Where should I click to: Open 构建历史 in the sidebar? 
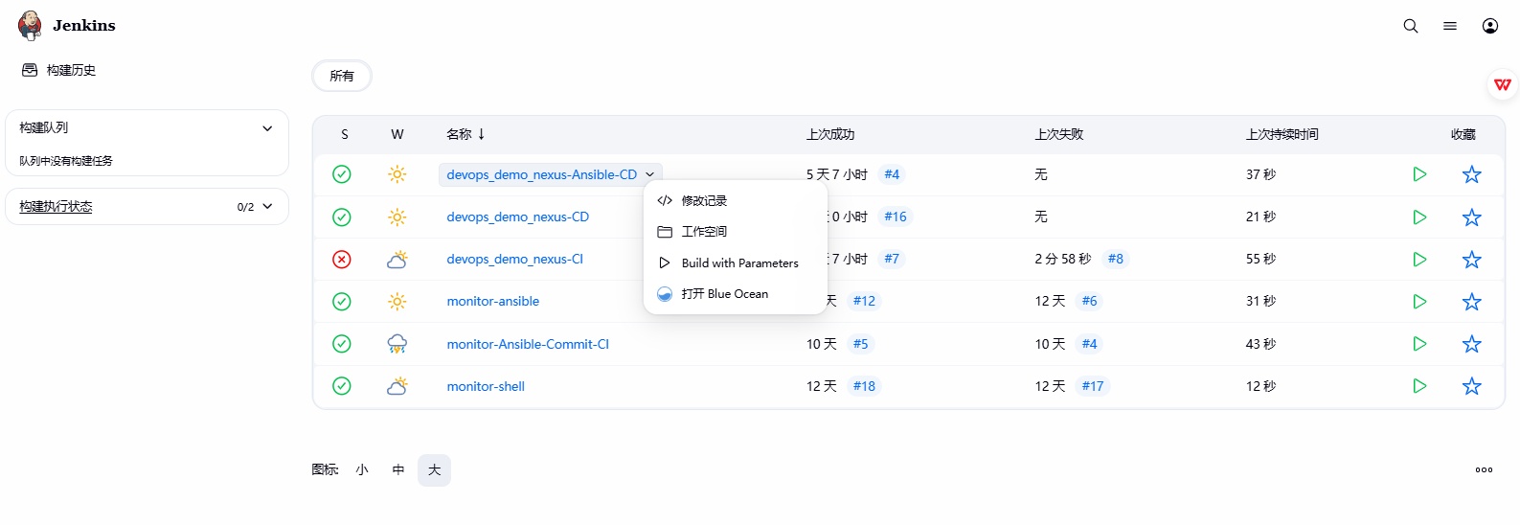click(71, 70)
